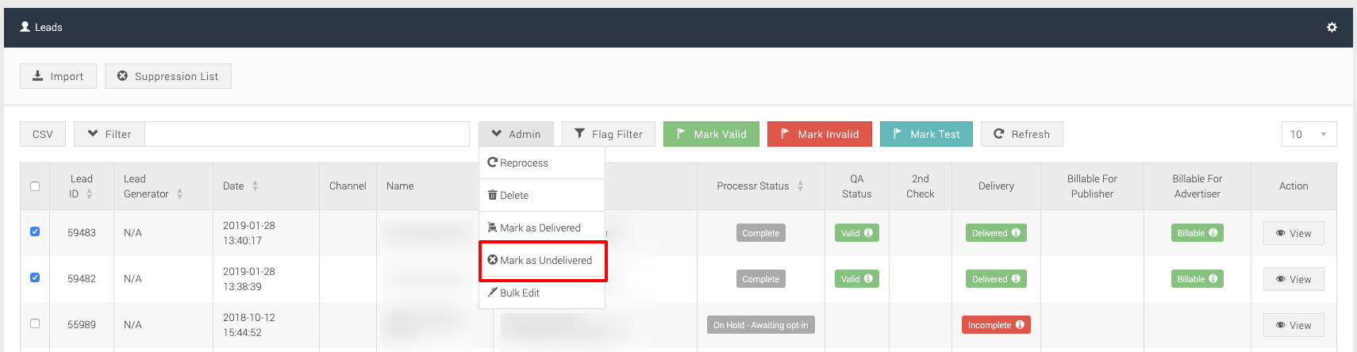Viewport: 1357px width, 352px height.
Task: Open the Flag Filter
Action: [x=609, y=134]
